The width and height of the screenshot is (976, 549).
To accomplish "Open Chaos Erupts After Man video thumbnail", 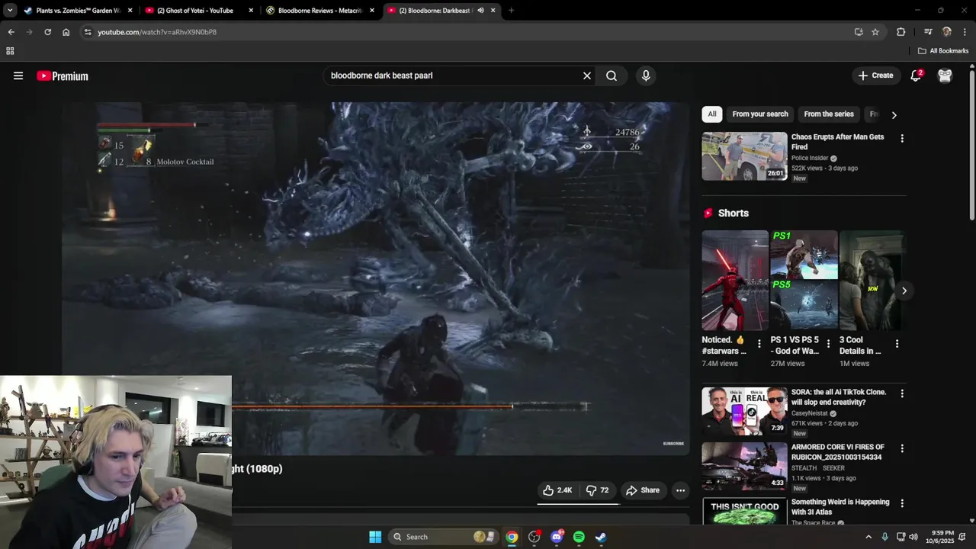I will tap(744, 156).
